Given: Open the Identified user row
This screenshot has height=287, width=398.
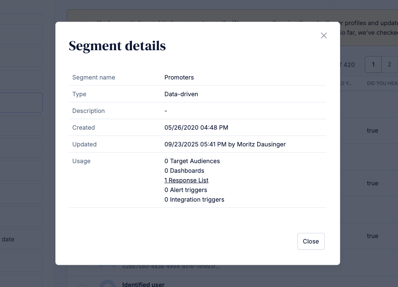Looking at the screenshot, I should point(143,284).
